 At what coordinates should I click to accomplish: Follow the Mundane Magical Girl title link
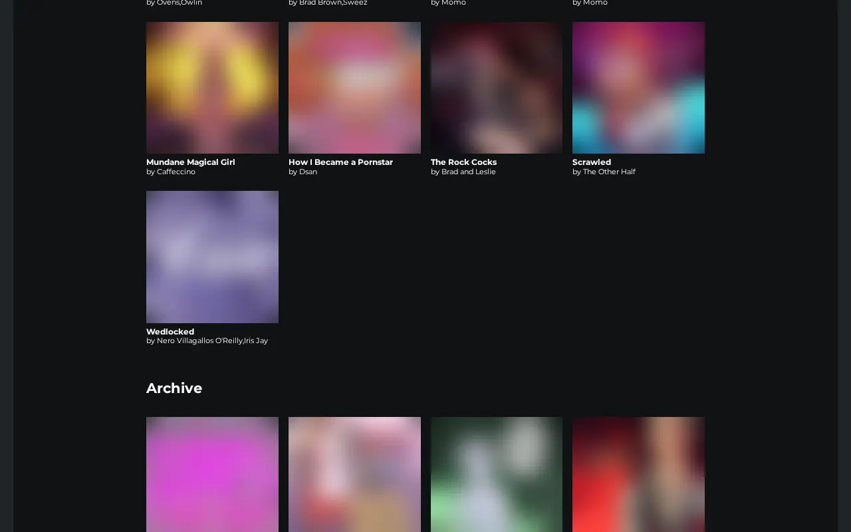coord(191,162)
